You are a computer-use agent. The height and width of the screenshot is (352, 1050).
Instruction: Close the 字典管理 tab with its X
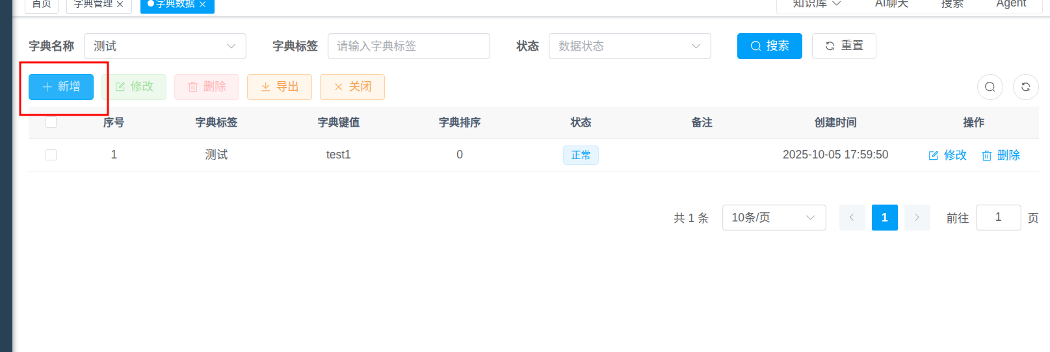[120, 5]
